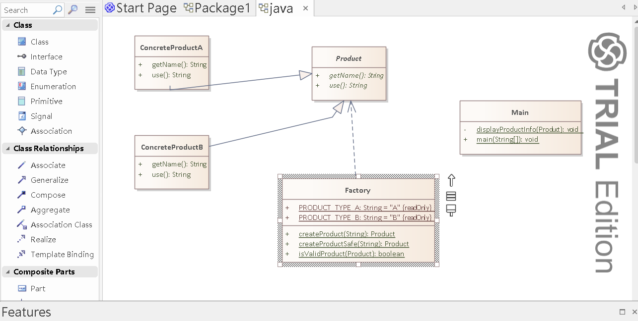The image size is (638, 321).
Task: Open the toolbox hamburger menu
Action: pos(90,10)
